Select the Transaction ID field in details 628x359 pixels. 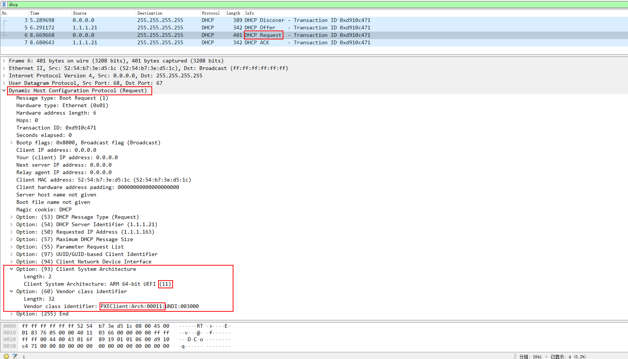click(56, 128)
